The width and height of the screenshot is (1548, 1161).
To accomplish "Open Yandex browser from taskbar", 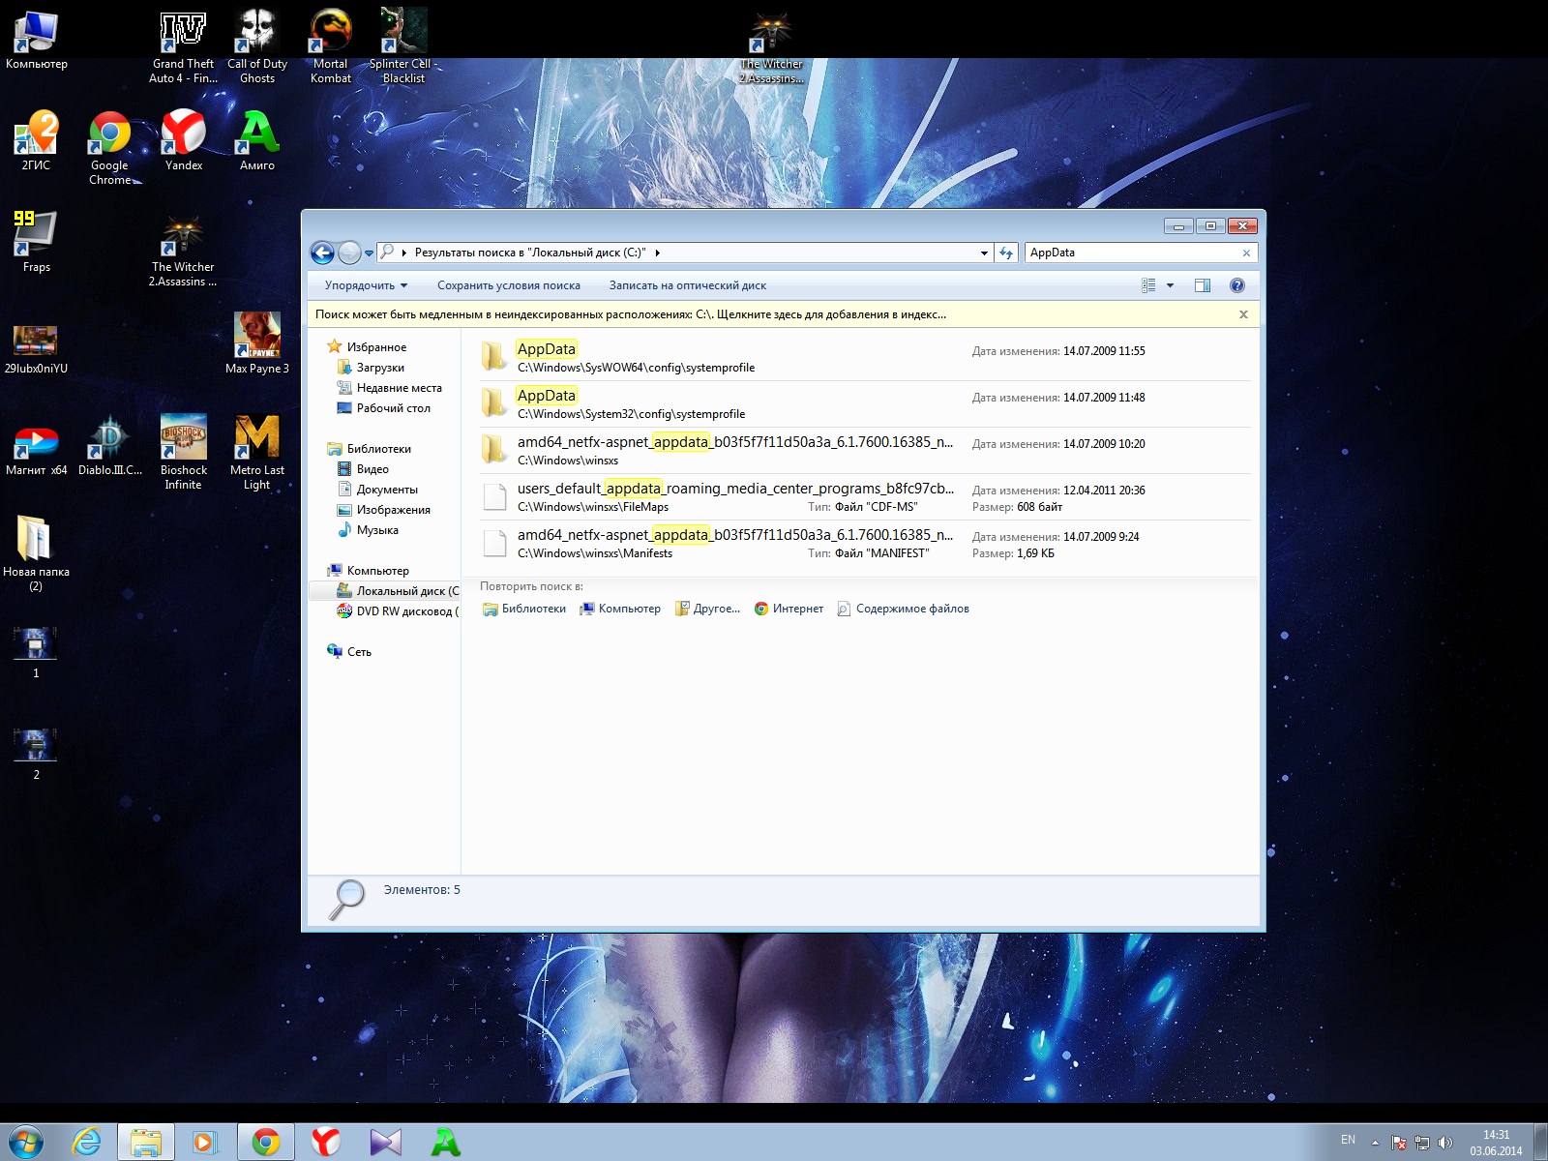I will pyautogui.click(x=326, y=1143).
